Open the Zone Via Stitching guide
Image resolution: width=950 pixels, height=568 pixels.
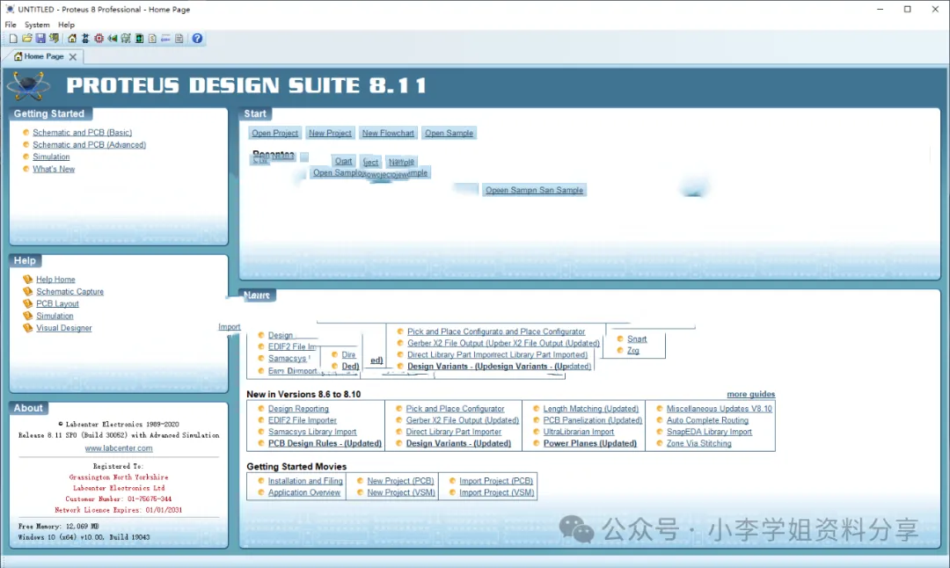[698, 443]
